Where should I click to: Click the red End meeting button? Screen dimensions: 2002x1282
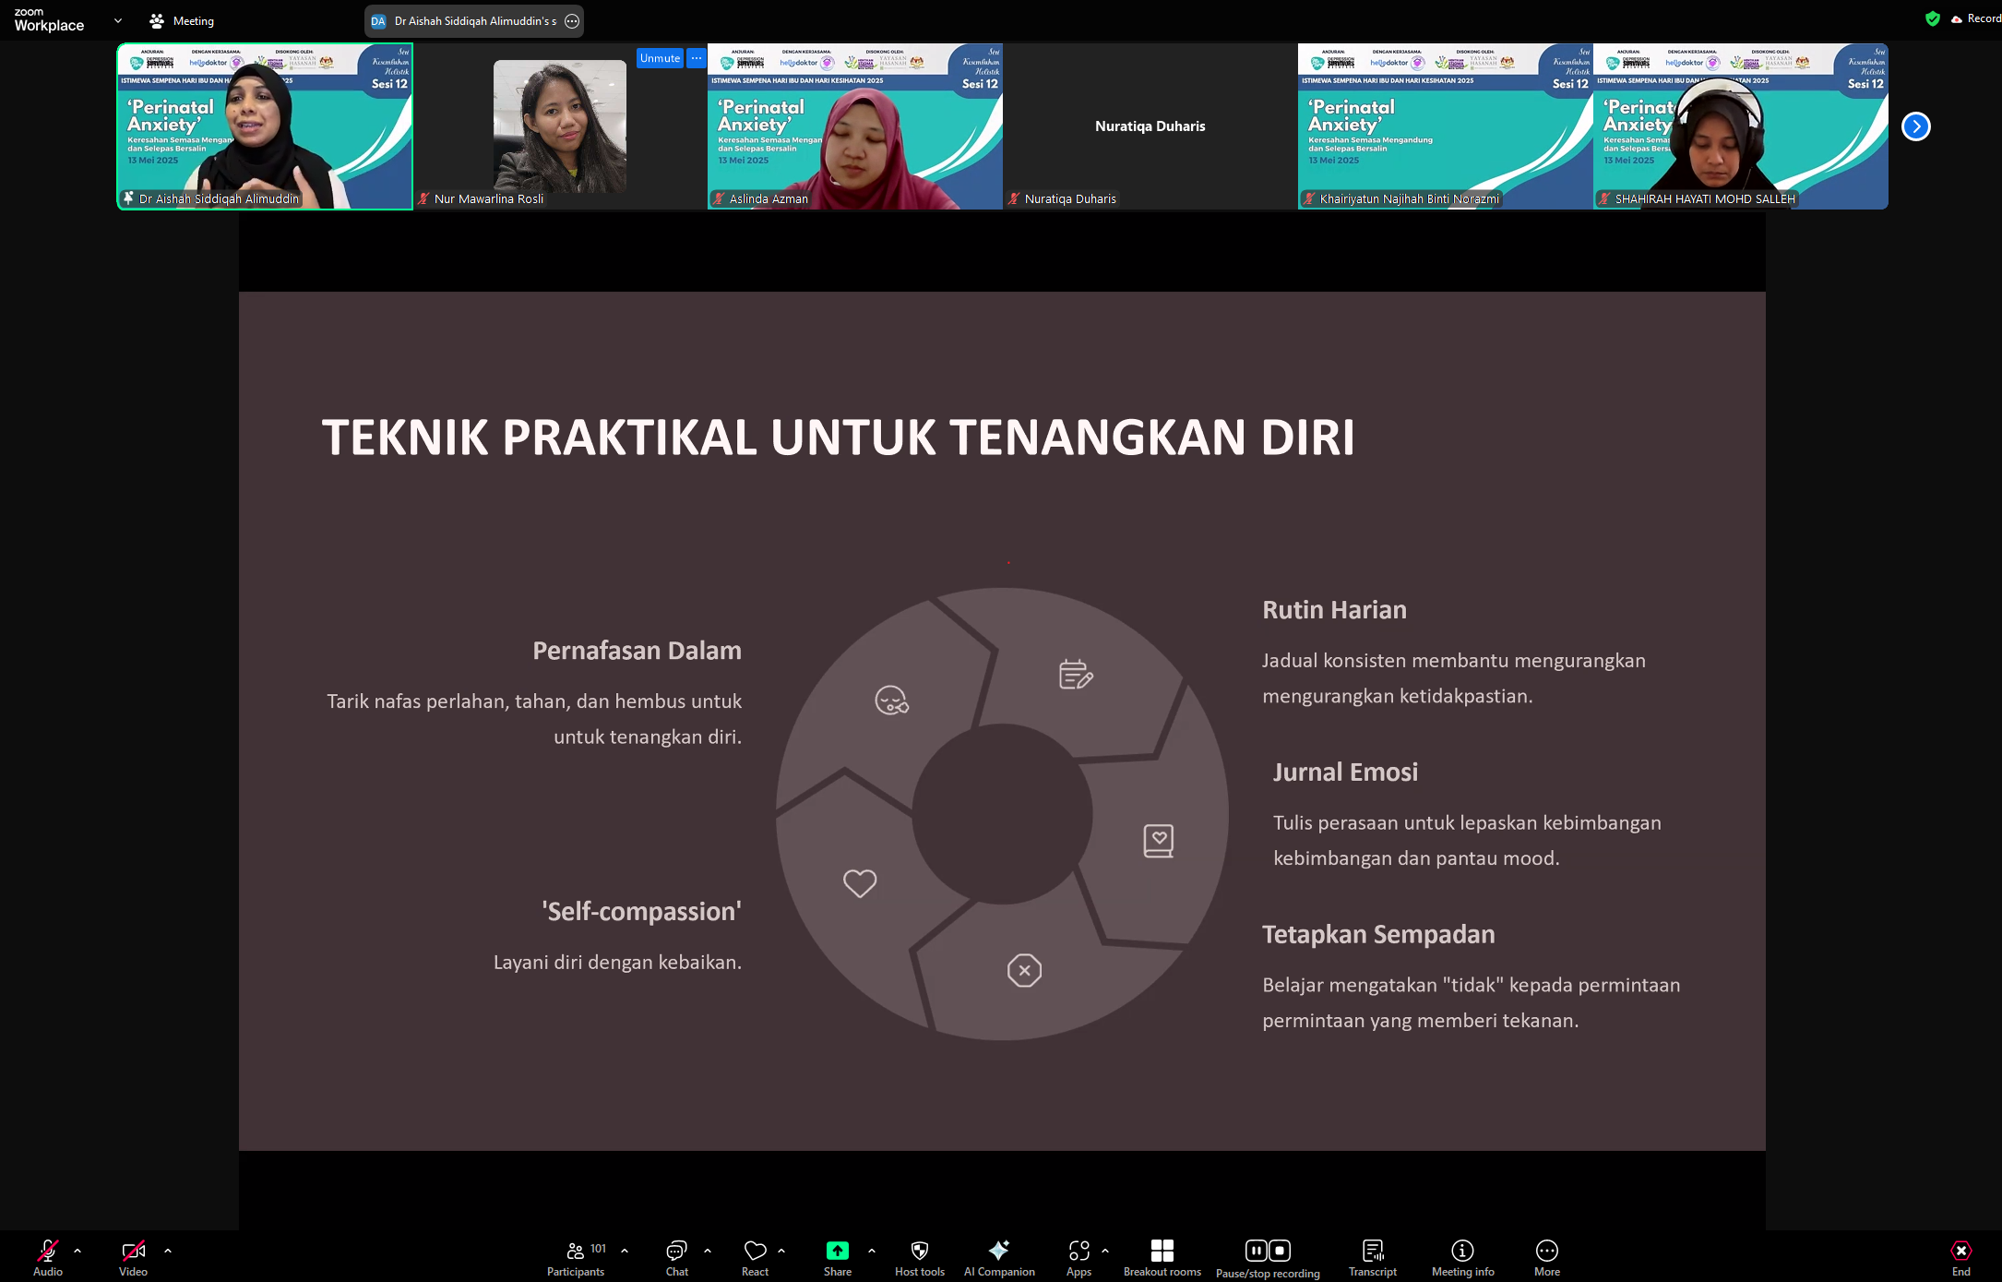tap(1961, 1257)
